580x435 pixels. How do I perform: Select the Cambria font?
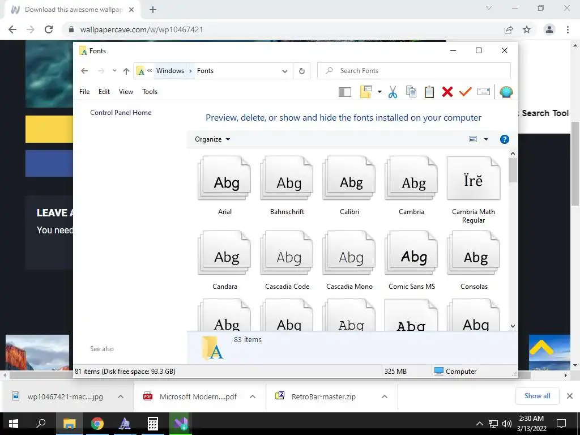411,186
